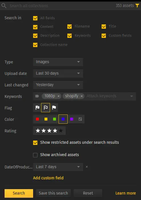This screenshot has width=141, height=200.
Task: Expand Last changed dropdown showing Yesterday
Action: 58,85
